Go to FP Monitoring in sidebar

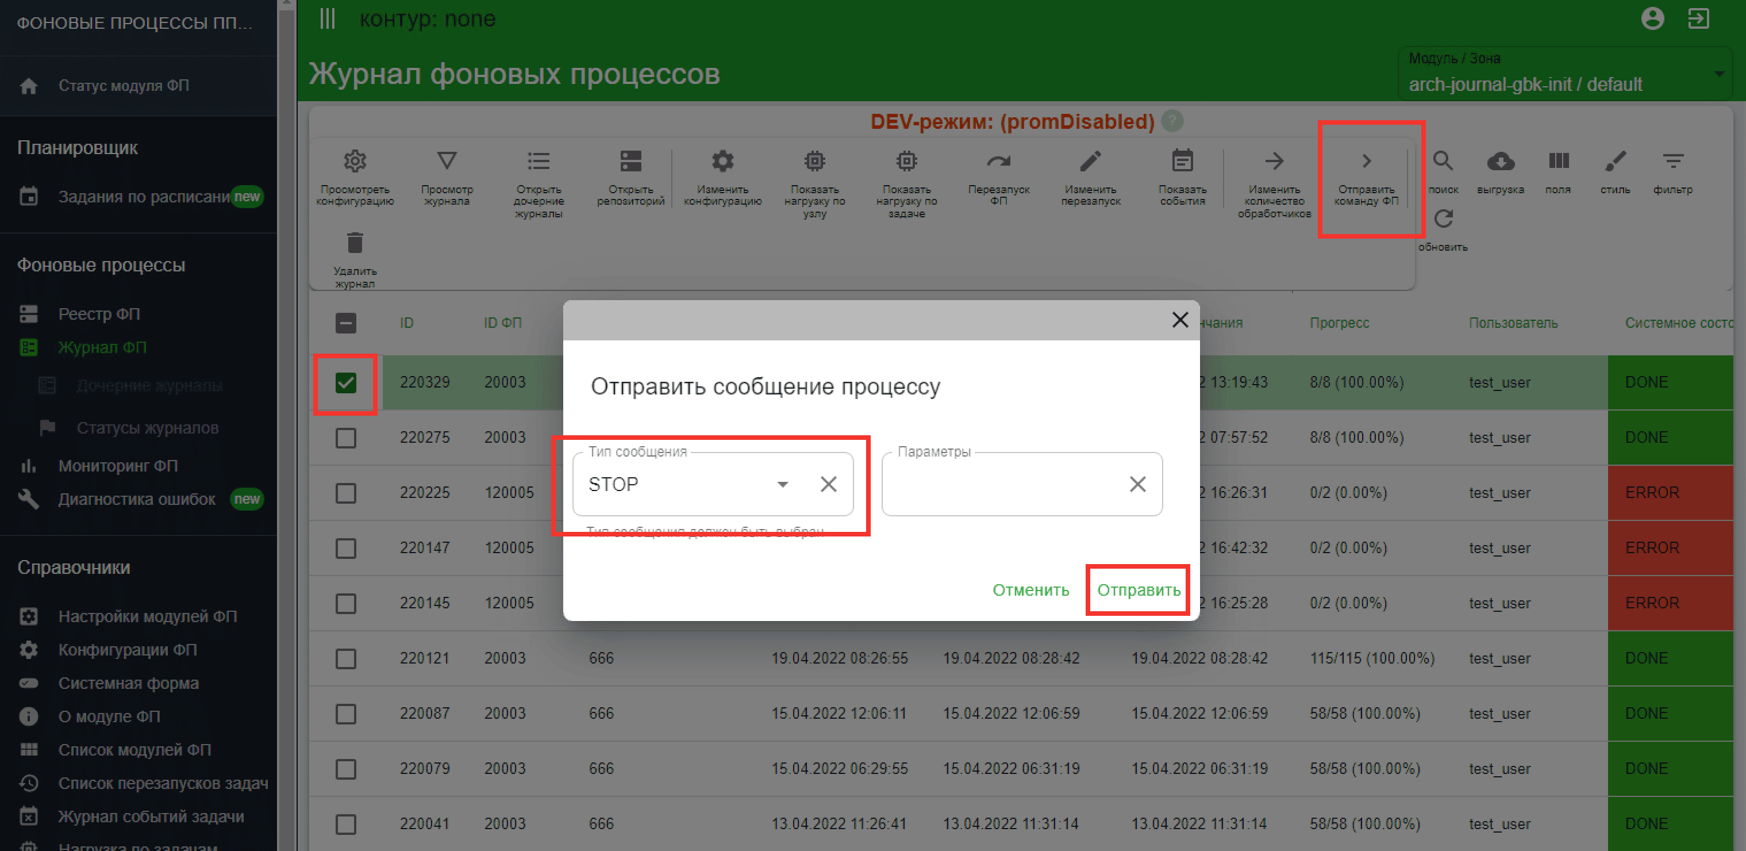(x=117, y=466)
